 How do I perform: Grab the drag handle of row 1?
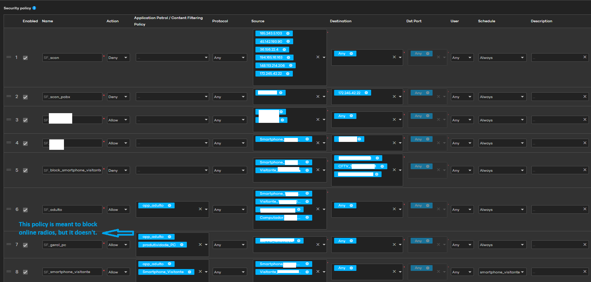[9, 57]
